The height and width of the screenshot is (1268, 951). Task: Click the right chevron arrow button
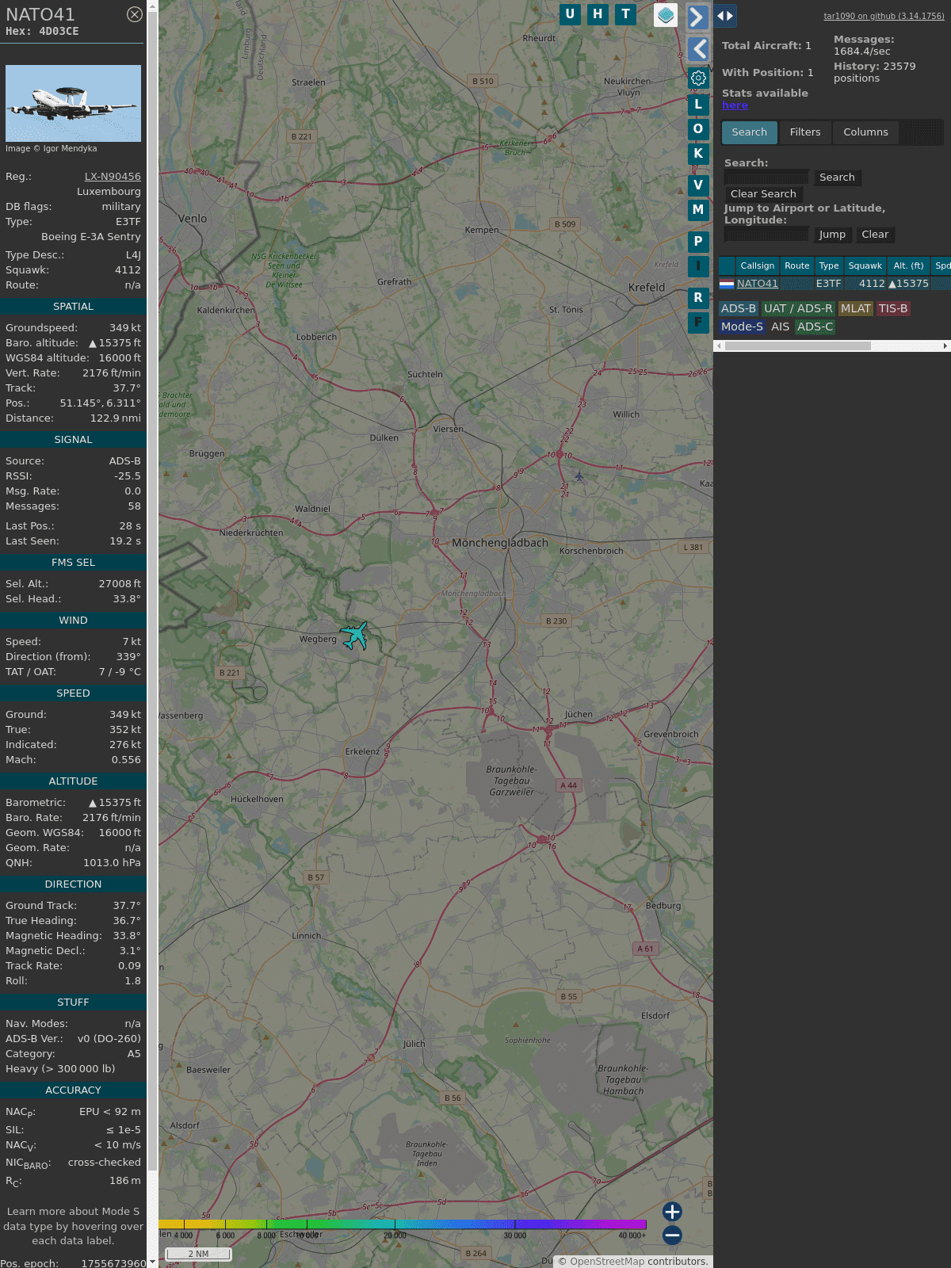point(697,17)
